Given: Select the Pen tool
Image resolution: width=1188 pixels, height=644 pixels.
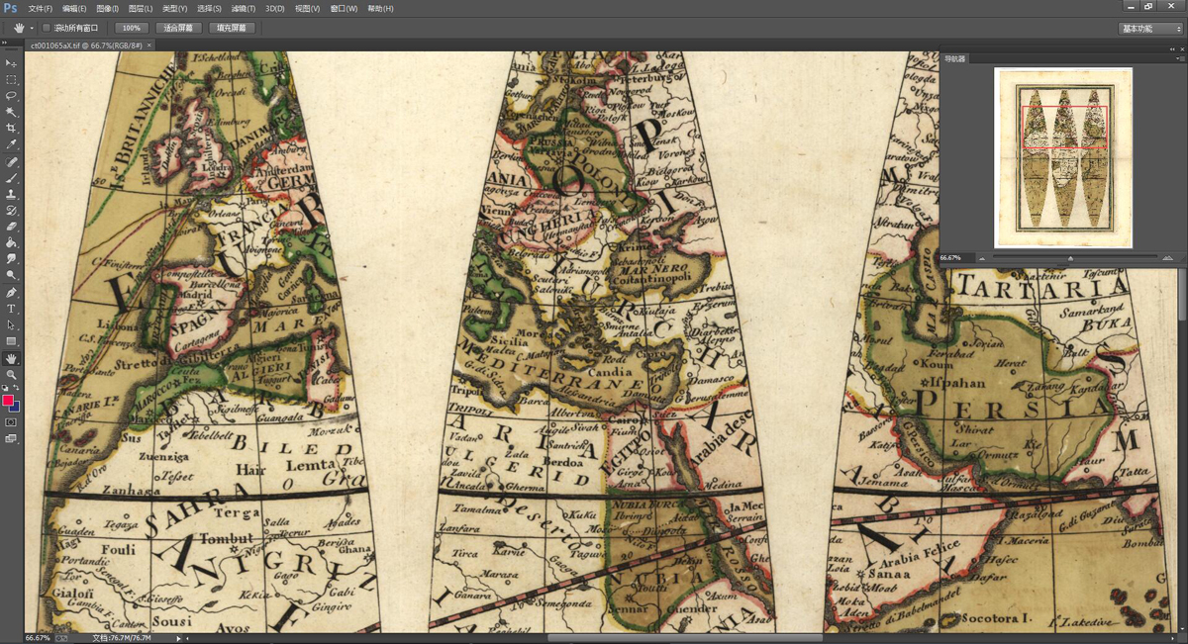Looking at the screenshot, I should tap(11, 293).
